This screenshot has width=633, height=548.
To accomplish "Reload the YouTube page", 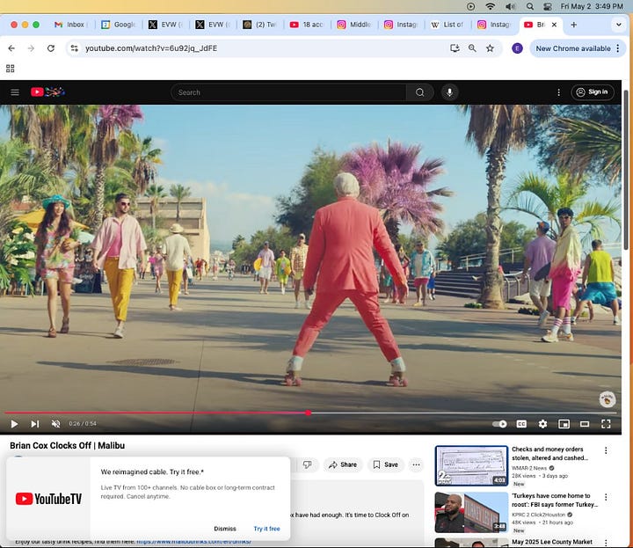I will [x=51, y=48].
